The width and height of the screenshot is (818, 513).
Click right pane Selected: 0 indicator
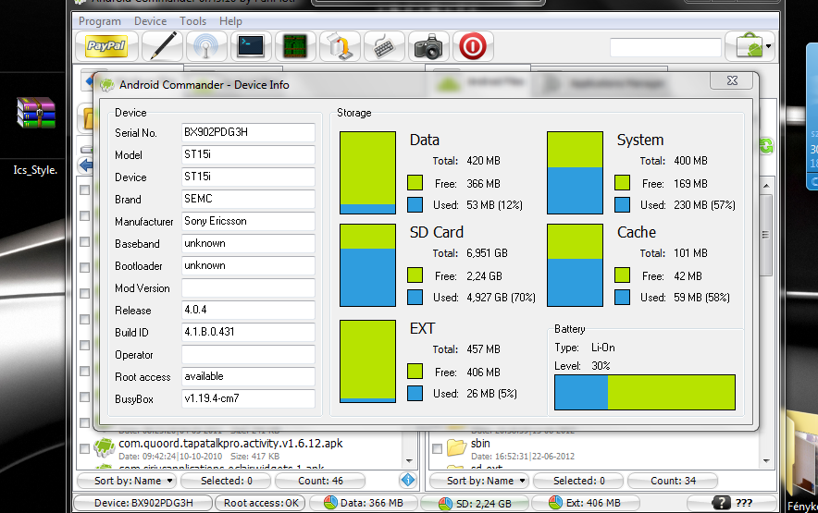tap(578, 481)
